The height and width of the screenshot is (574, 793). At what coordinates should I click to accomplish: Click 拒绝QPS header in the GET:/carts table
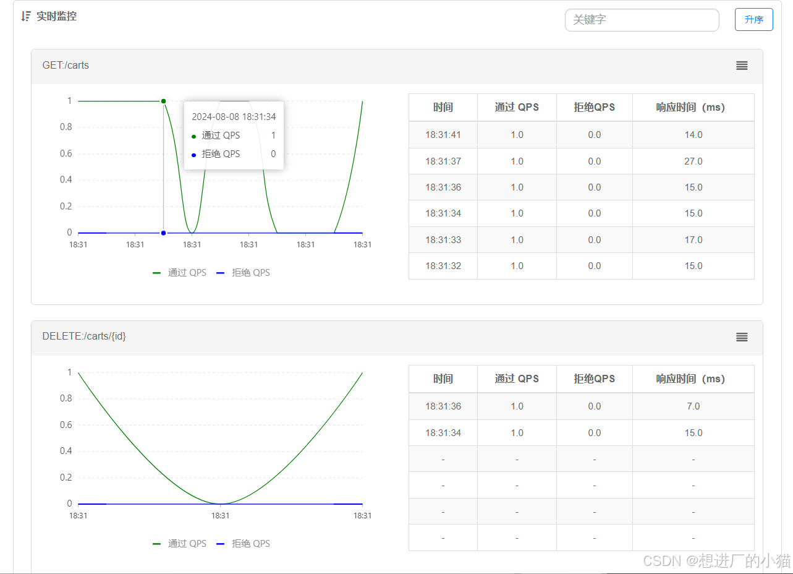tap(595, 108)
